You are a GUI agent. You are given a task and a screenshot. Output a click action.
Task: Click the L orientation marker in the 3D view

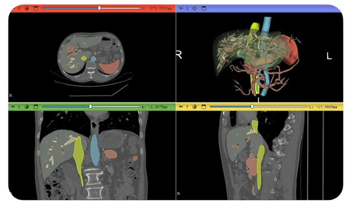(x=329, y=56)
